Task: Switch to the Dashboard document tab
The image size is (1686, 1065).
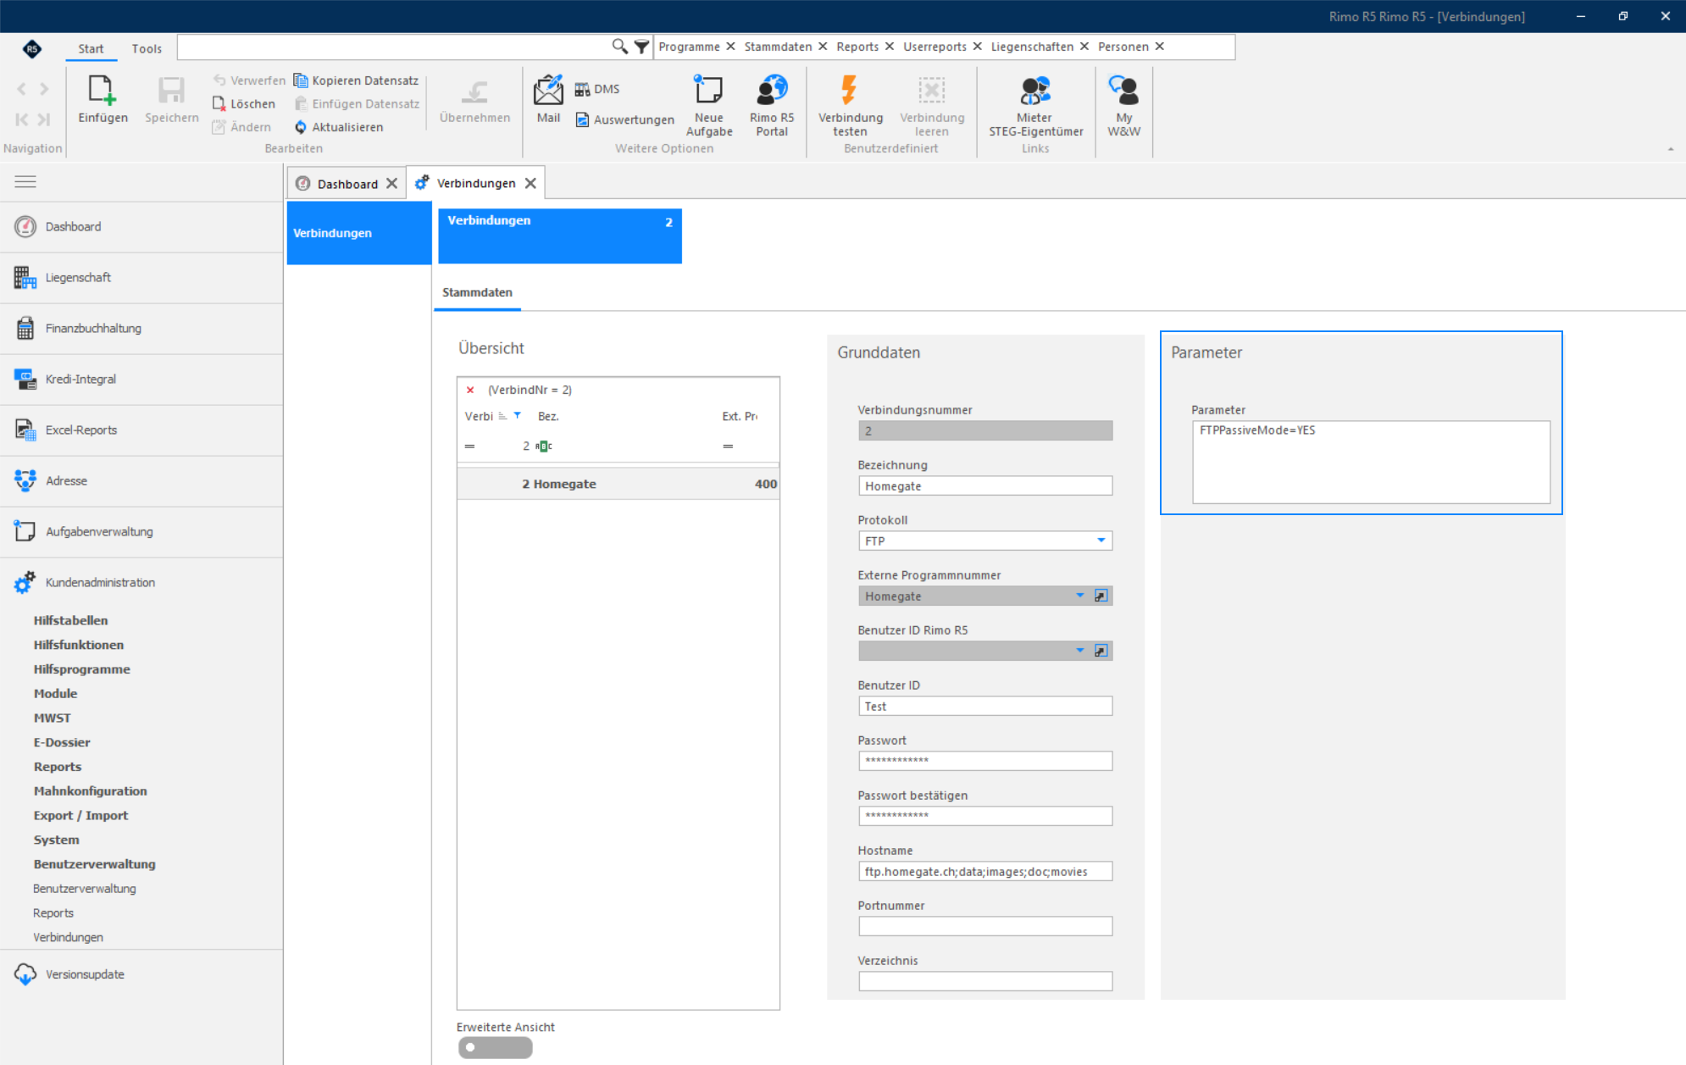Action: (x=347, y=184)
